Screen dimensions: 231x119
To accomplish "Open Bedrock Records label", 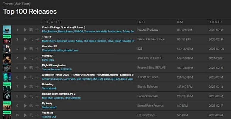I will click(x=148, y=96).
